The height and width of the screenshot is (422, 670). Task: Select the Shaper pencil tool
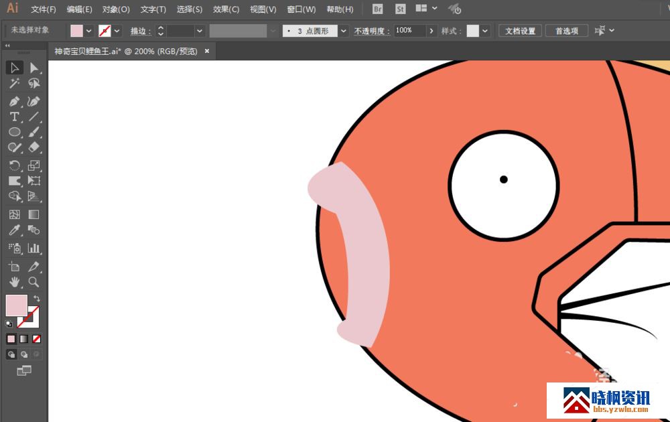tap(15, 147)
